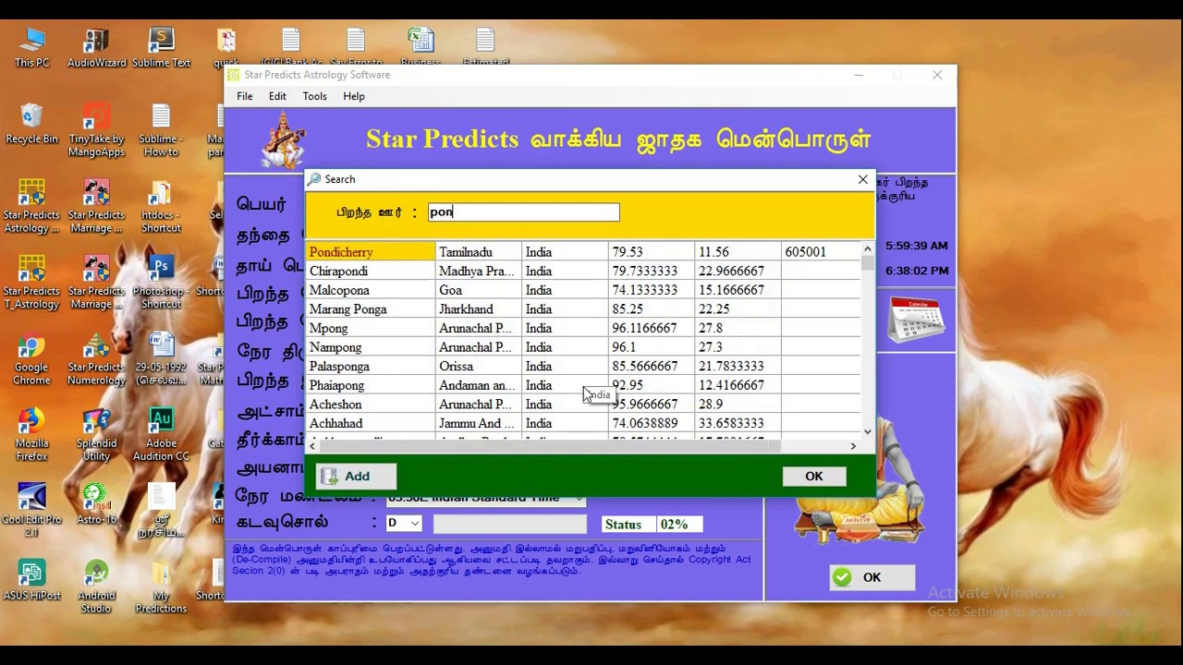1183x665 pixels.
Task: Open the Tools menu
Action: pos(314,96)
